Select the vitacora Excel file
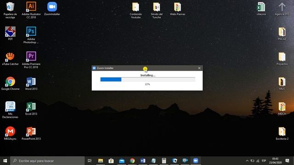The height and width of the screenshot is (165, 294). 261,9
